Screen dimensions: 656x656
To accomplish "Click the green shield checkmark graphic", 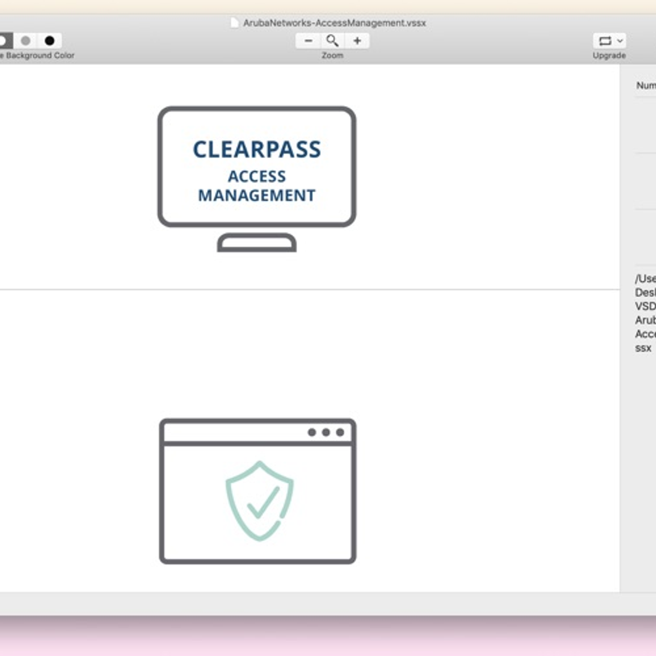I will (259, 501).
